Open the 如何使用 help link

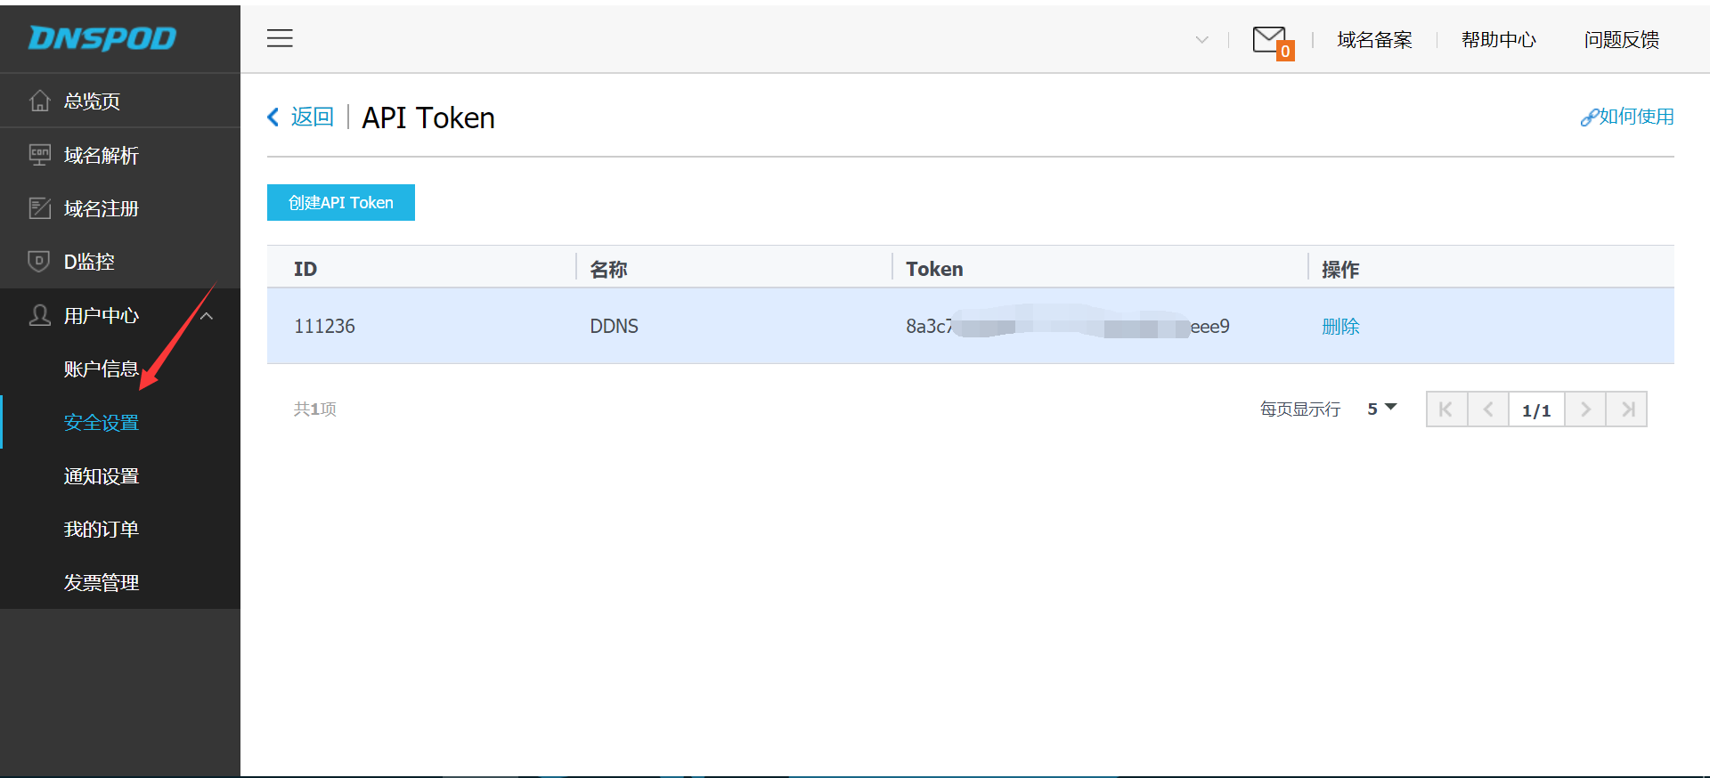(1627, 117)
